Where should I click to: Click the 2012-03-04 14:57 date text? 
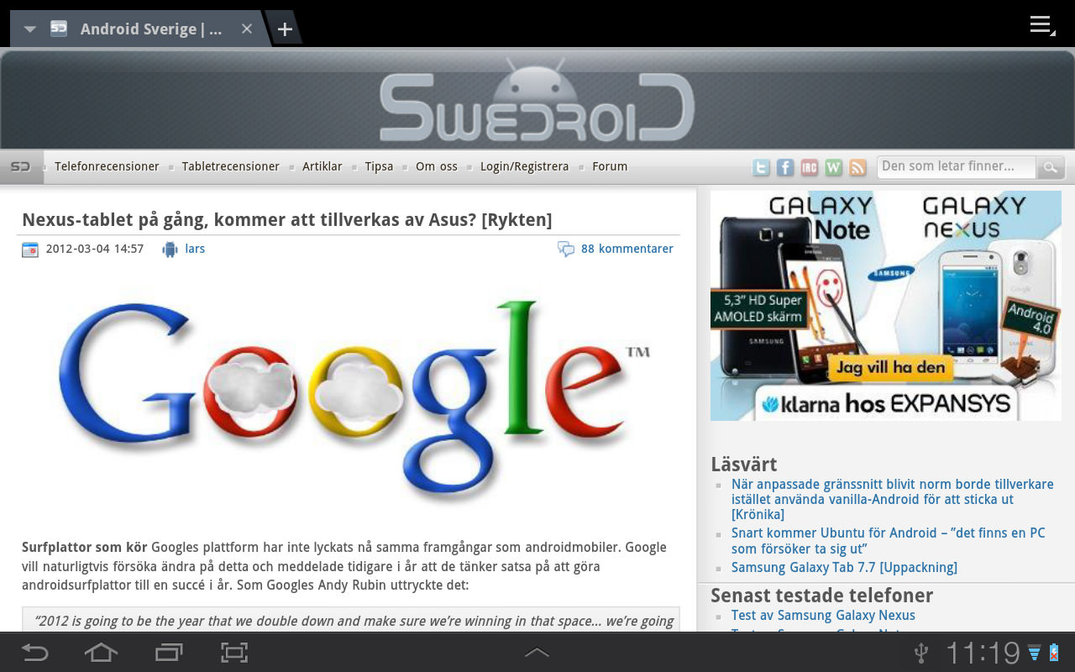tap(95, 249)
